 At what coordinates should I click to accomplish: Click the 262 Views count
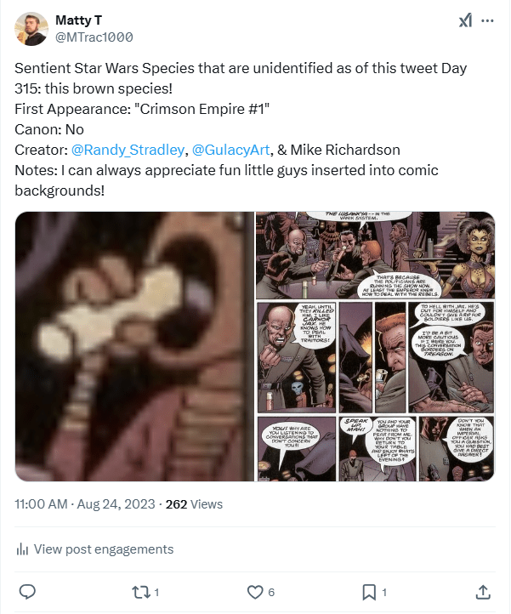coord(194,504)
